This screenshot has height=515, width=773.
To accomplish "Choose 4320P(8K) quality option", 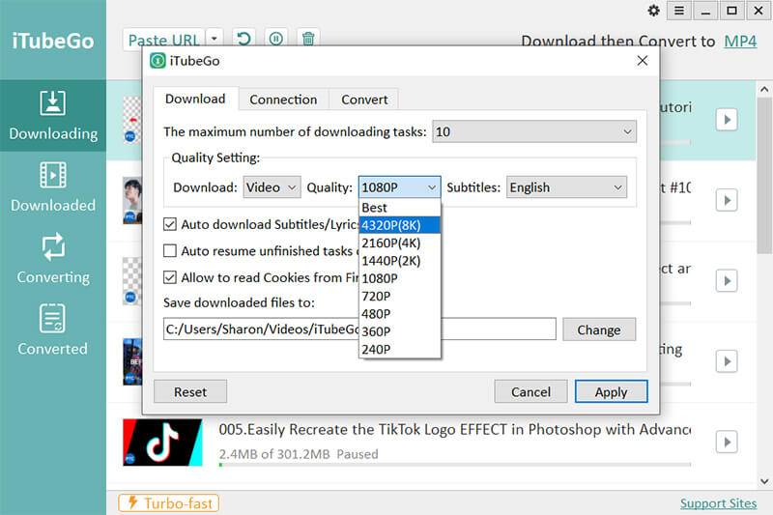I will (399, 225).
